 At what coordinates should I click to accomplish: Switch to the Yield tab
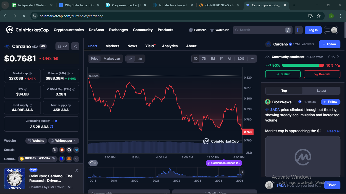[149, 46]
